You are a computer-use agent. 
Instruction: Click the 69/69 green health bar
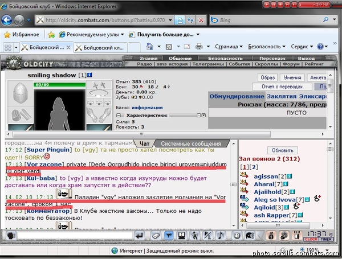[59, 84]
